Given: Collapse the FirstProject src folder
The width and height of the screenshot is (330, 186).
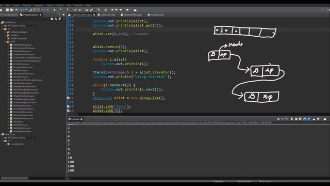Looking at the screenshot, I should (3, 29).
